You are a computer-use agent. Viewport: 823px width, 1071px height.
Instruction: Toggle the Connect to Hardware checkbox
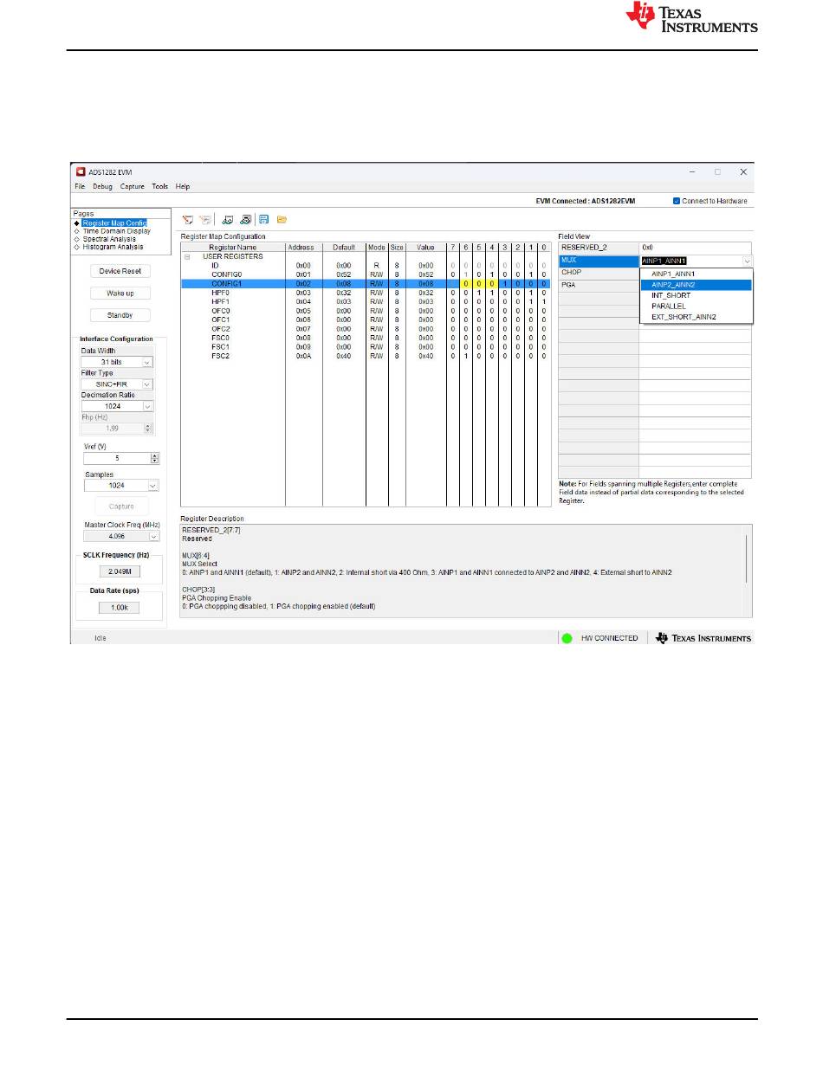[677, 201]
